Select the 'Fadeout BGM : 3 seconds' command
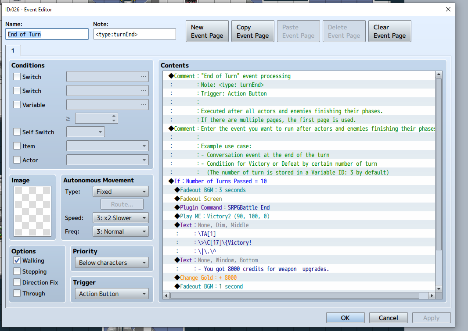 click(x=299, y=190)
